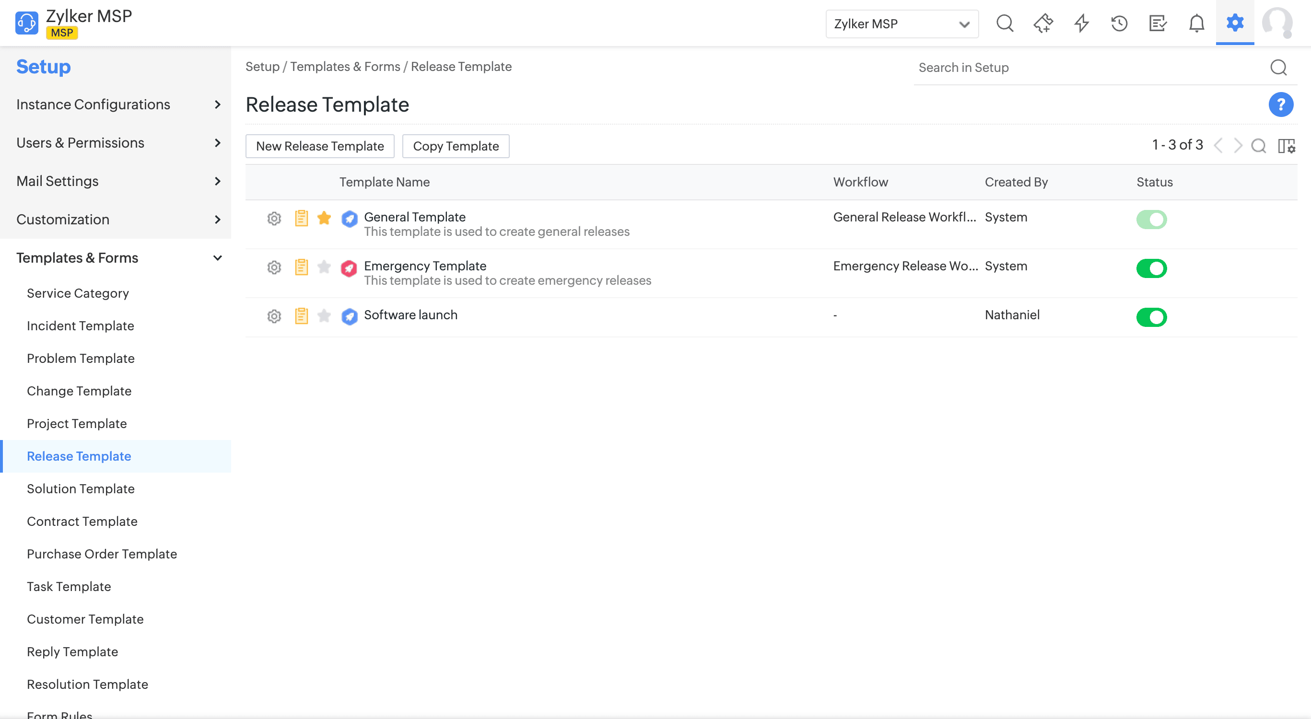The image size is (1311, 719).
Task: Click the New Release Template button
Action: (x=320, y=147)
